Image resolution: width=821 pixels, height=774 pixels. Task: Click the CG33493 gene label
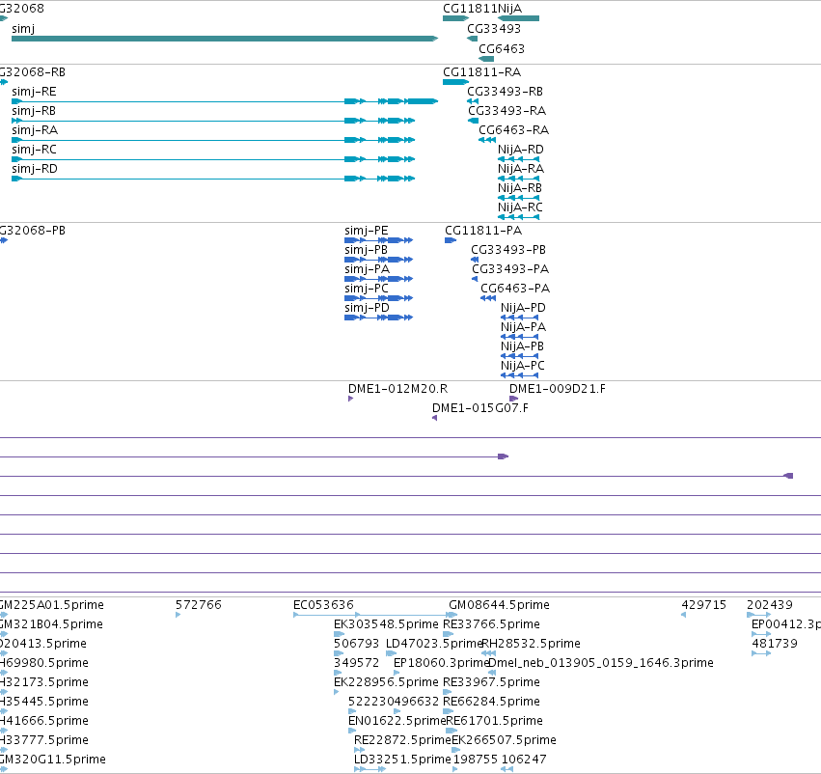click(x=494, y=28)
